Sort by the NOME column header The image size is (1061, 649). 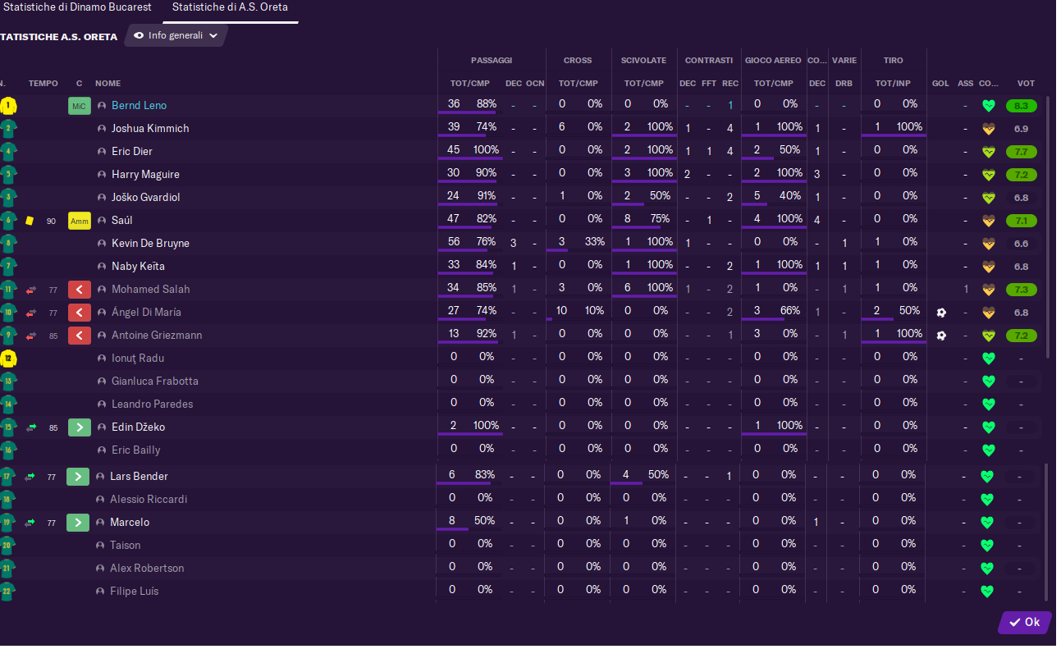click(x=107, y=83)
